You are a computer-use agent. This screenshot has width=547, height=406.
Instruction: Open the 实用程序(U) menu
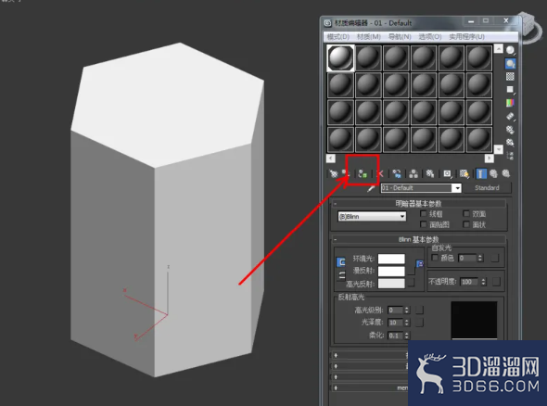click(466, 37)
